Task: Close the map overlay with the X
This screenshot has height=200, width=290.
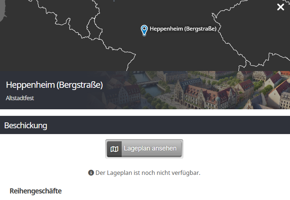Action: (281, 7)
